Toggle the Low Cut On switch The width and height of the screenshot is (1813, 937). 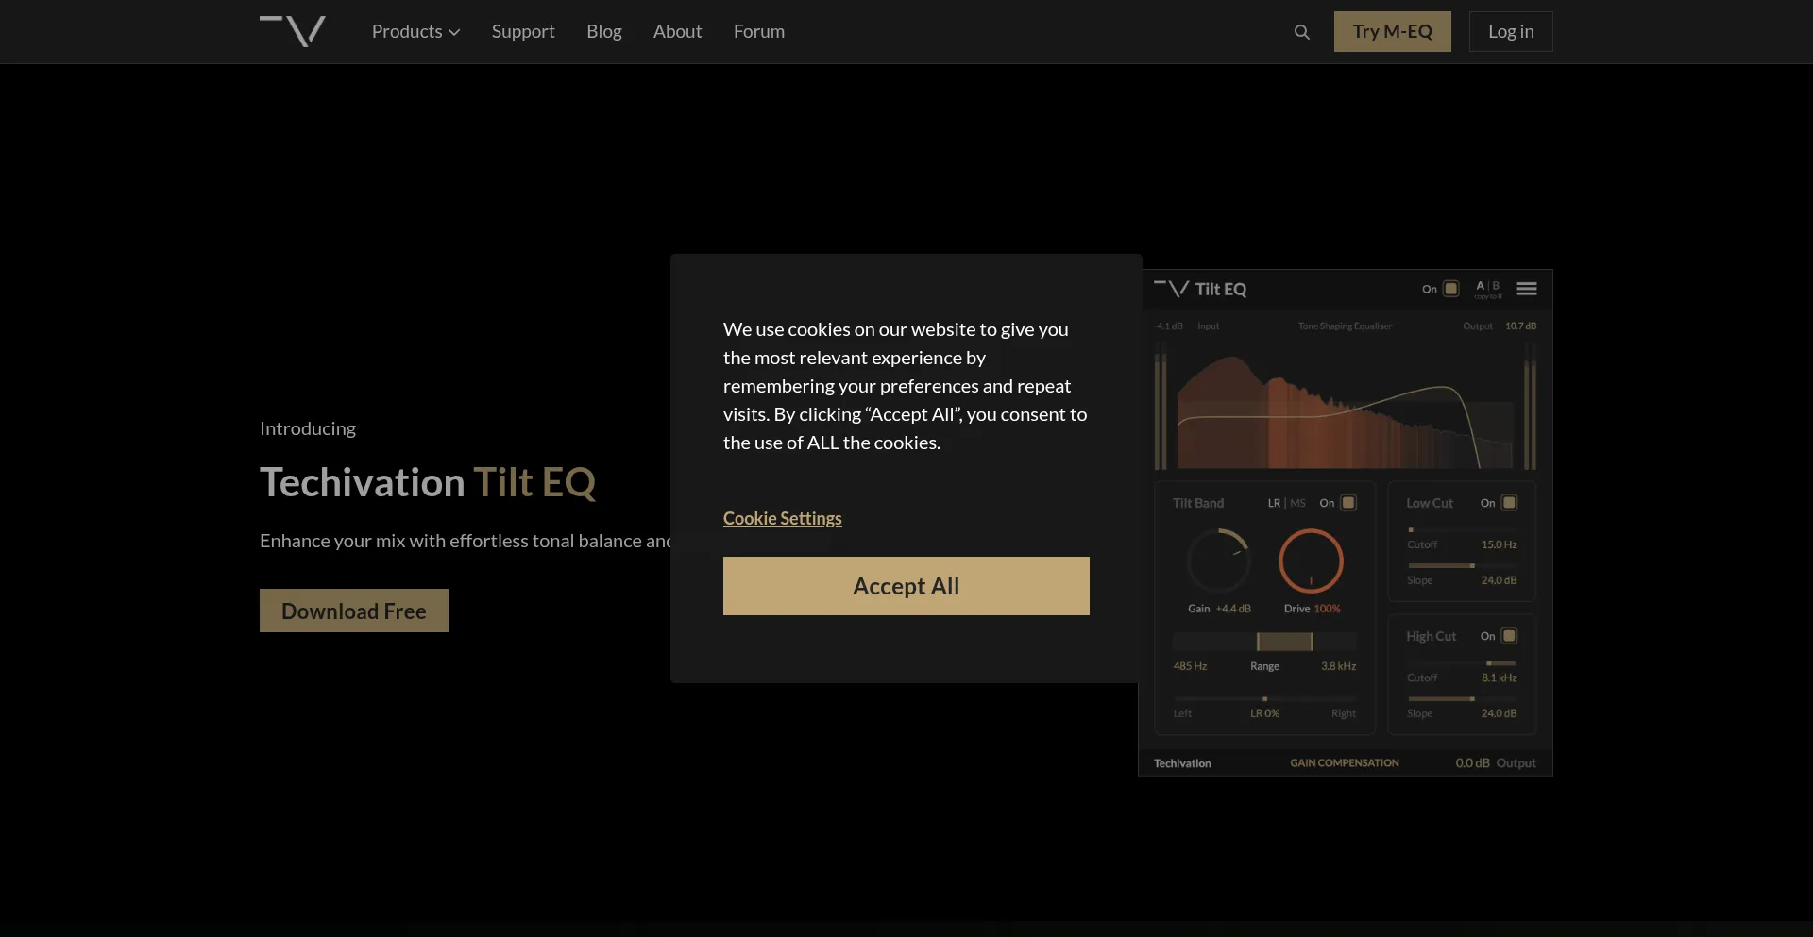[x=1509, y=503]
